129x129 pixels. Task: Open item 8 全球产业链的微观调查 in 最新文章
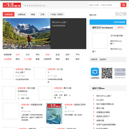(x=106, y=125)
